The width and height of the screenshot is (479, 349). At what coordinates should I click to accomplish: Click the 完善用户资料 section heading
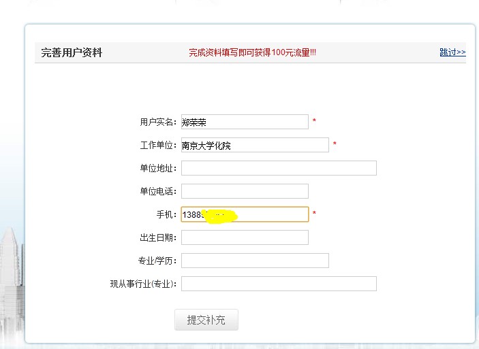(72, 52)
